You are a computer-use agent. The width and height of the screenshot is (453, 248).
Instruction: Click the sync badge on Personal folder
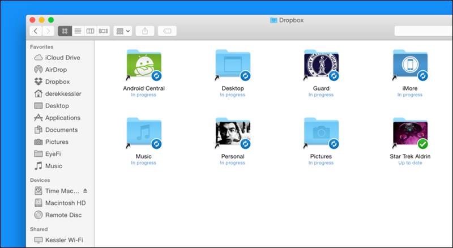click(246, 144)
